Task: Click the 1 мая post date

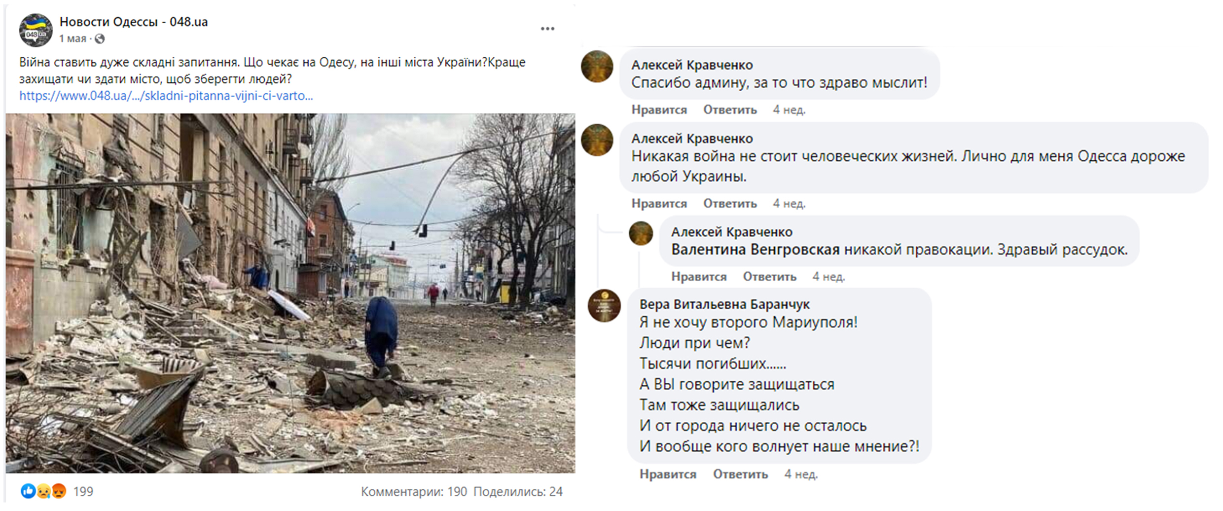Action: [72, 38]
